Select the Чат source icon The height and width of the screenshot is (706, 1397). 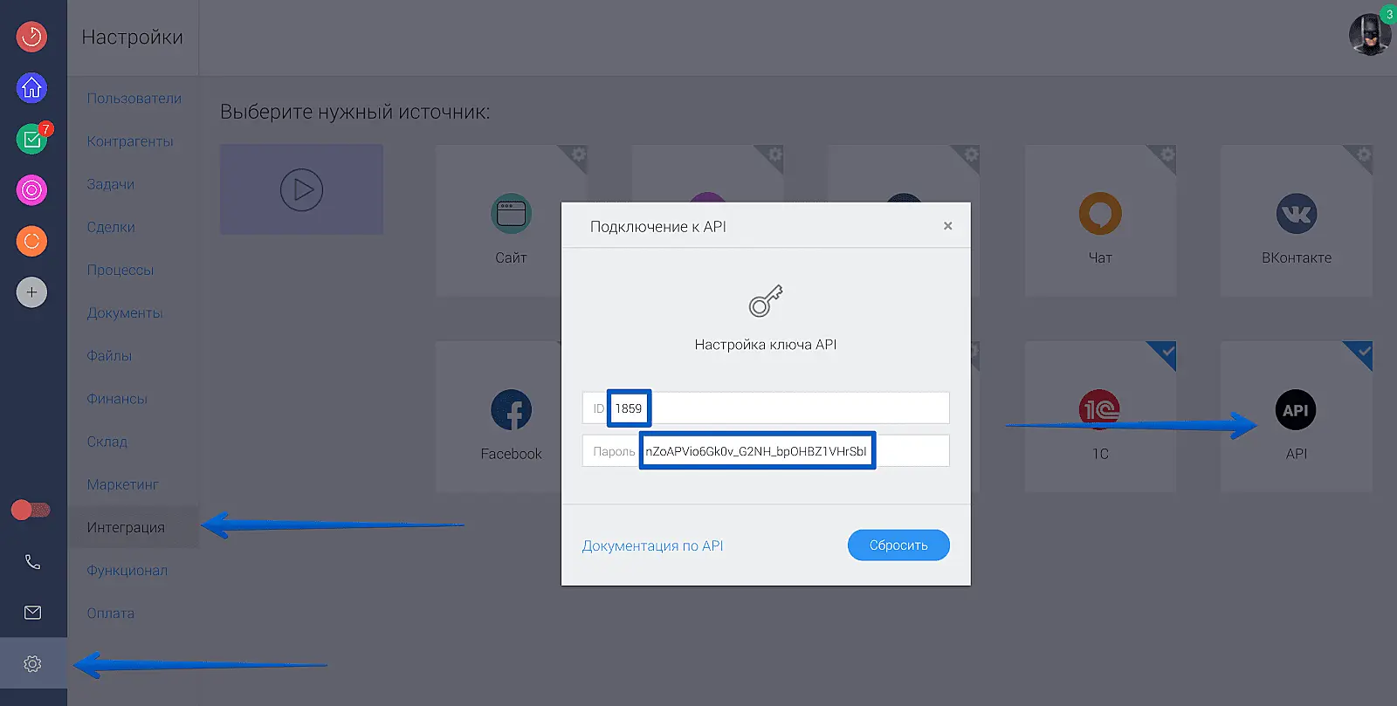(1100, 214)
